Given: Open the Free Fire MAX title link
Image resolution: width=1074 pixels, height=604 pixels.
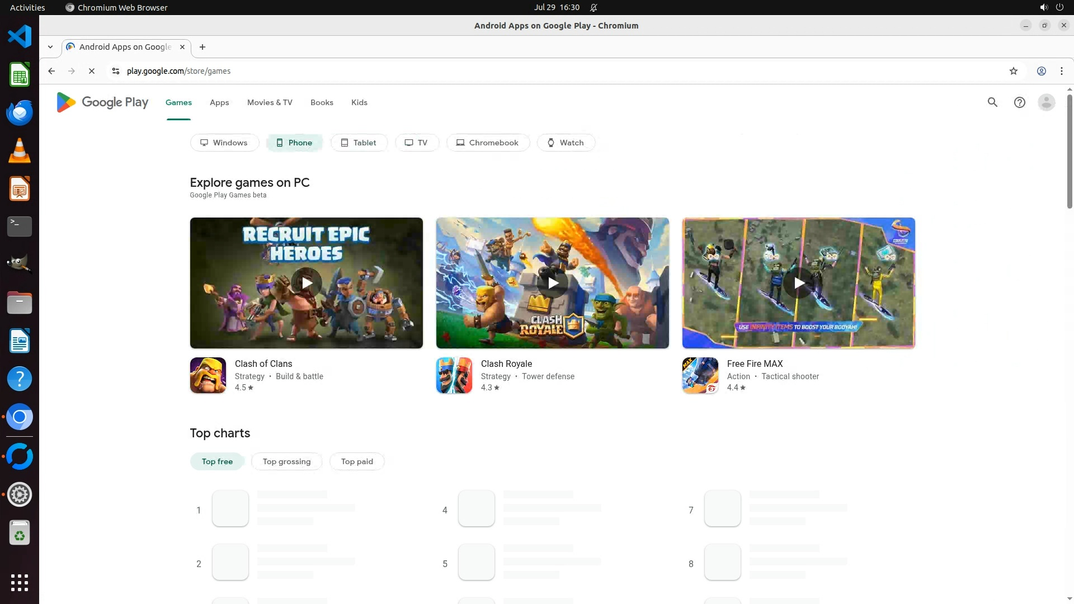Looking at the screenshot, I should point(755,364).
